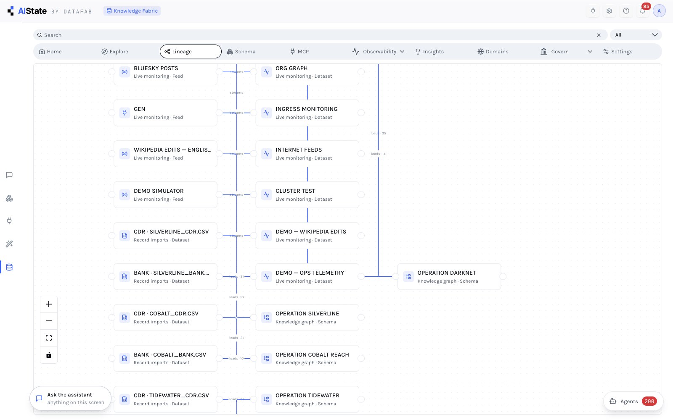This screenshot has width=673, height=420.
Task: Select the DEMO SIMULATOR node
Action: 165,194
